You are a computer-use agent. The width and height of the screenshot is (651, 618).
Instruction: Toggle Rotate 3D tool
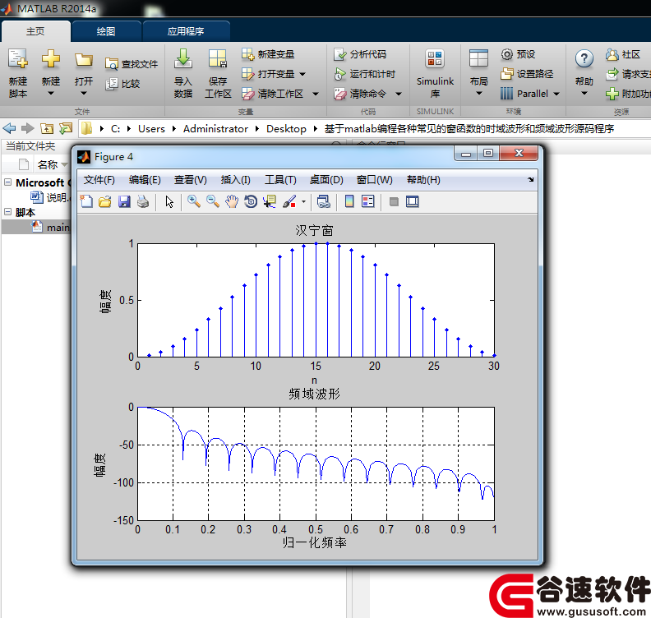pyautogui.click(x=251, y=201)
